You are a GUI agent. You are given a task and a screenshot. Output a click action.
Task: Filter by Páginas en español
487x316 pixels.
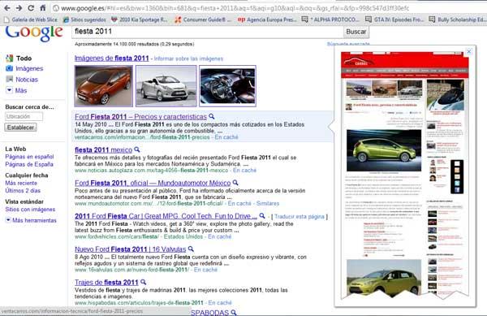(x=29, y=157)
